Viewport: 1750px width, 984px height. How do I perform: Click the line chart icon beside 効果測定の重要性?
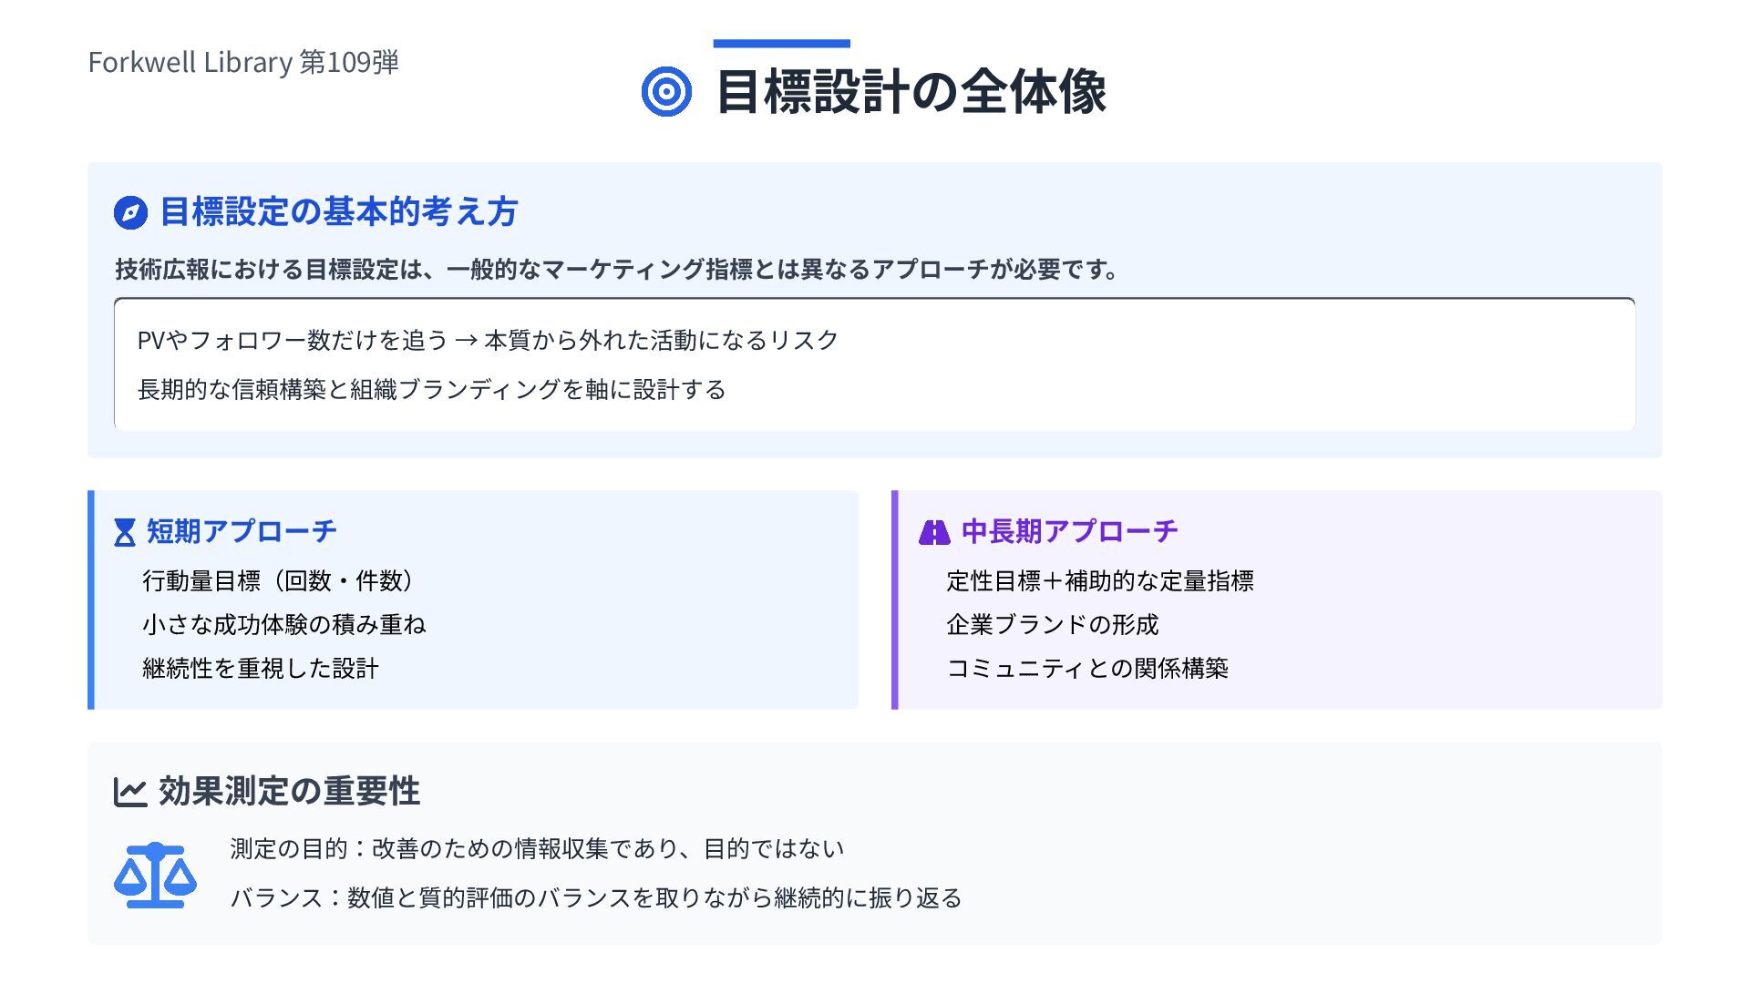click(130, 792)
